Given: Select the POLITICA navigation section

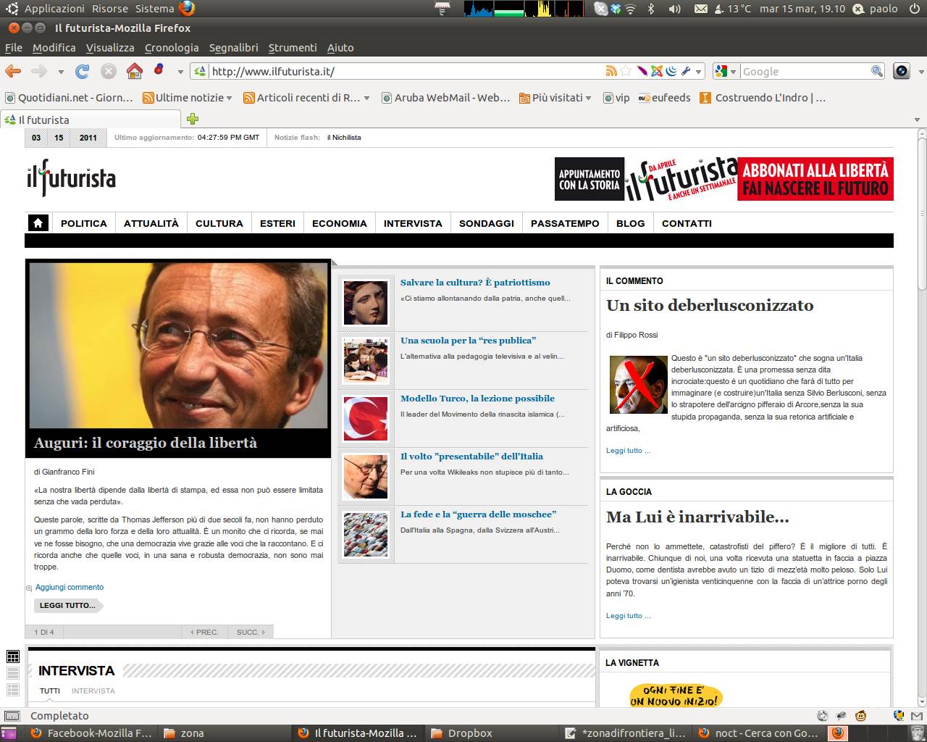Looking at the screenshot, I should [84, 223].
